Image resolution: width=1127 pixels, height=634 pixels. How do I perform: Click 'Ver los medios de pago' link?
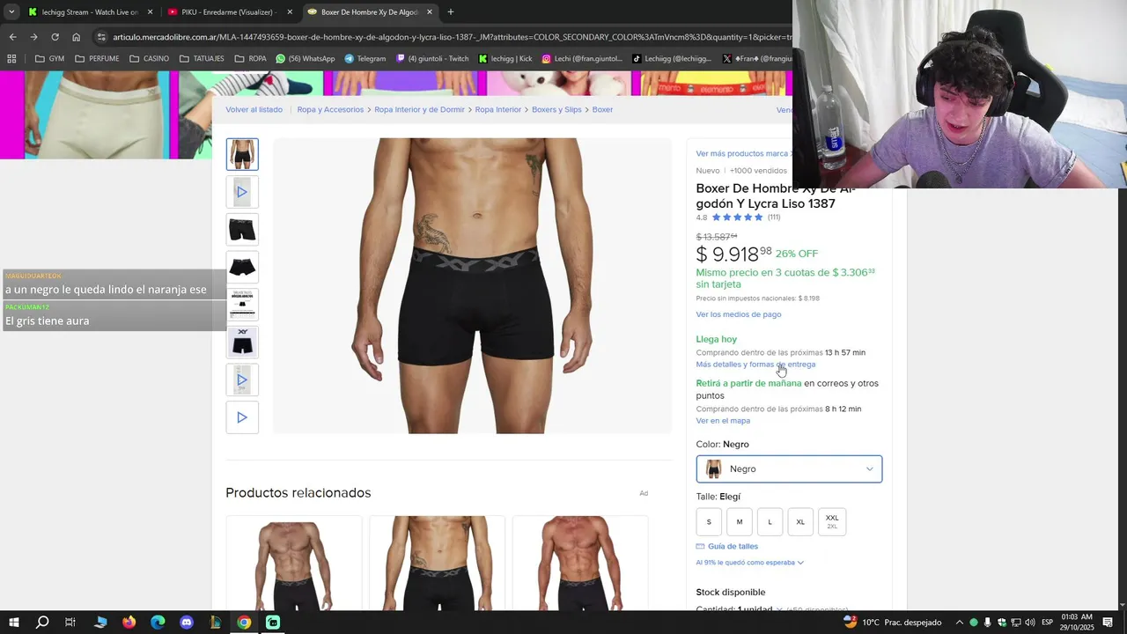(x=738, y=314)
